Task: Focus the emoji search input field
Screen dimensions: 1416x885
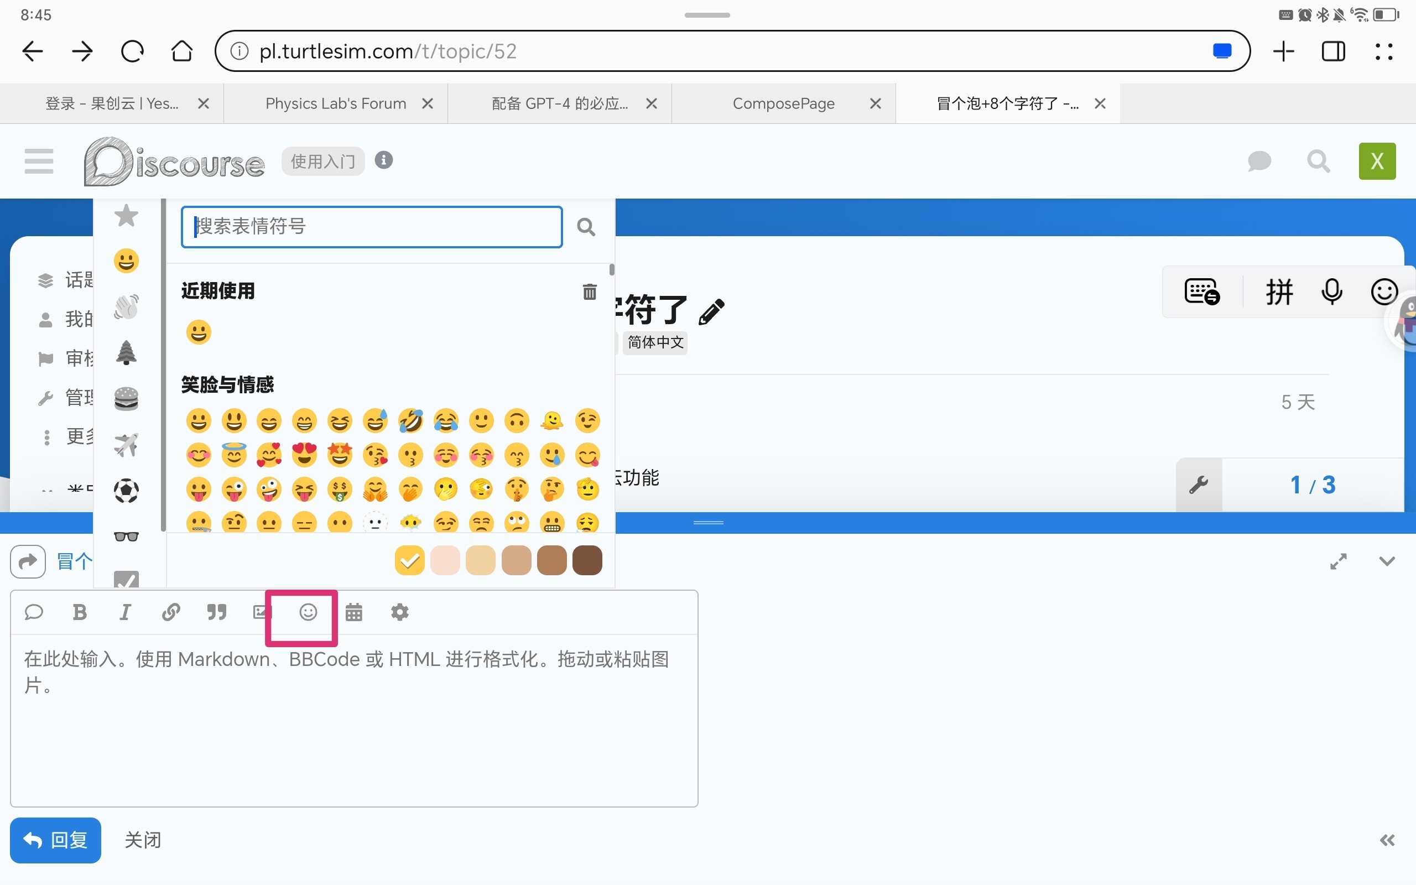Action: [372, 227]
